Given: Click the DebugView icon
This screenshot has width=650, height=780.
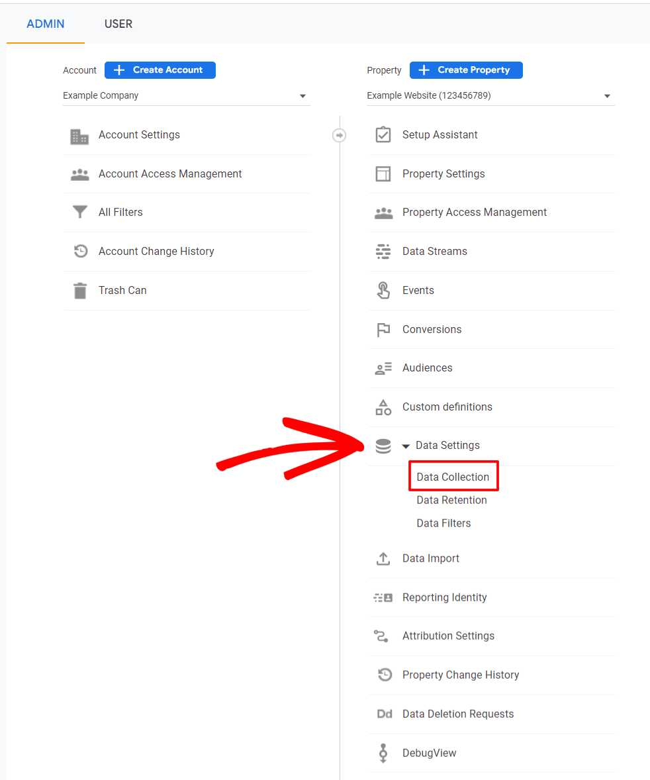Looking at the screenshot, I should click(383, 753).
